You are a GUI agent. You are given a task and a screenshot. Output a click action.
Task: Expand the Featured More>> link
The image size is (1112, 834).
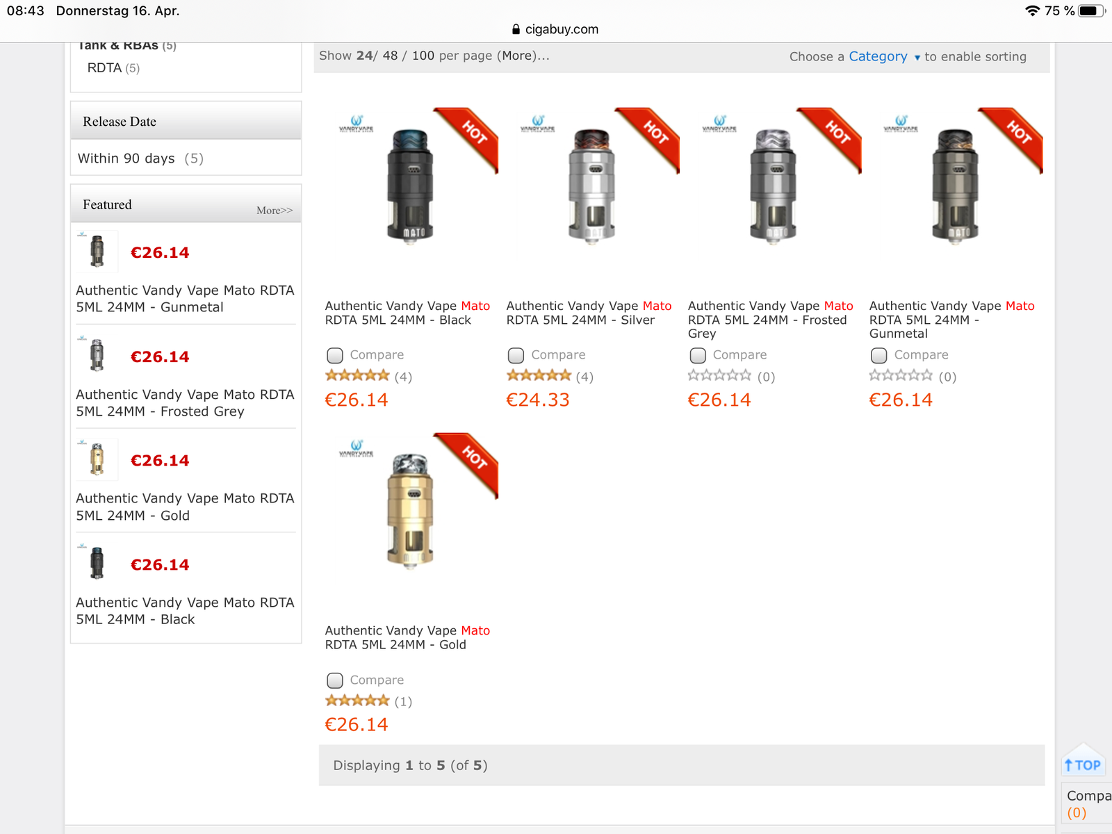pyautogui.click(x=275, y=211)
